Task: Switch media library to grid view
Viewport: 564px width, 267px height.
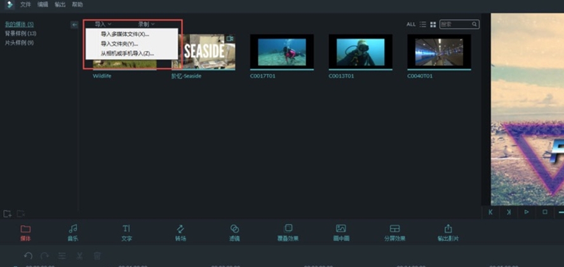Action: pyautogui.click(x=433, y=24)
